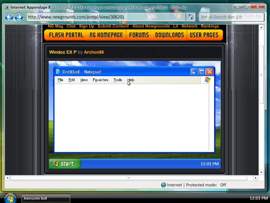The width and height of the screenshot is (270, 203).
Task: Close the Untitled Notepad window
Action: (x=210, y=72)
